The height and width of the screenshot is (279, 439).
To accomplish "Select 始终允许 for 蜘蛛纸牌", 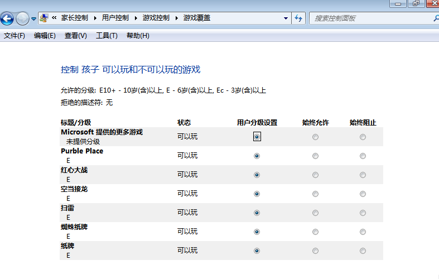I will [315, 232].
